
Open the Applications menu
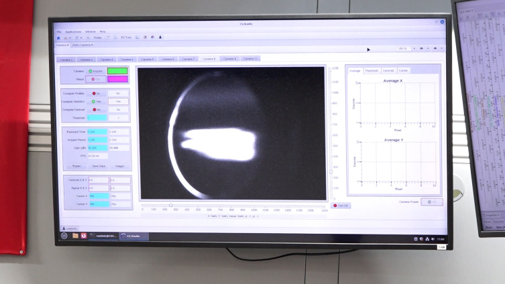pyautogui.click(x=73, y=32)
